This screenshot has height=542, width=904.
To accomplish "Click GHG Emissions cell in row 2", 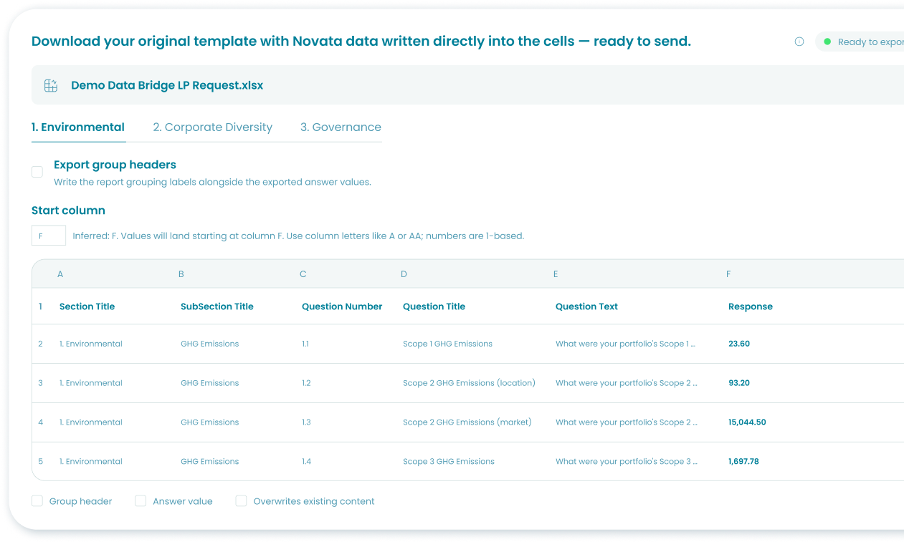I will (209, 344).
